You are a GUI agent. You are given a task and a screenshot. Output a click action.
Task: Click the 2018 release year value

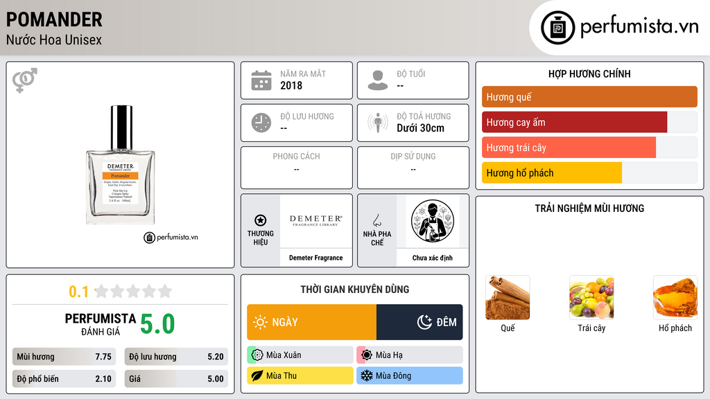click(x=291, y=85)
